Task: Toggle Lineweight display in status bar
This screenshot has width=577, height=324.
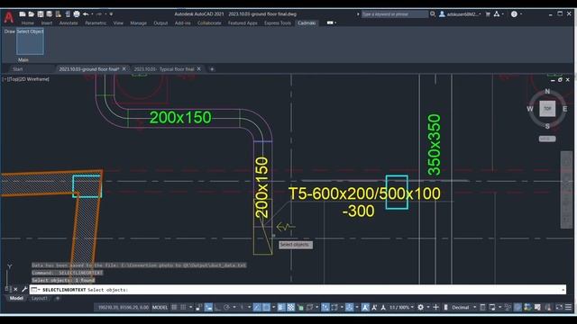Action: point(281,307)
